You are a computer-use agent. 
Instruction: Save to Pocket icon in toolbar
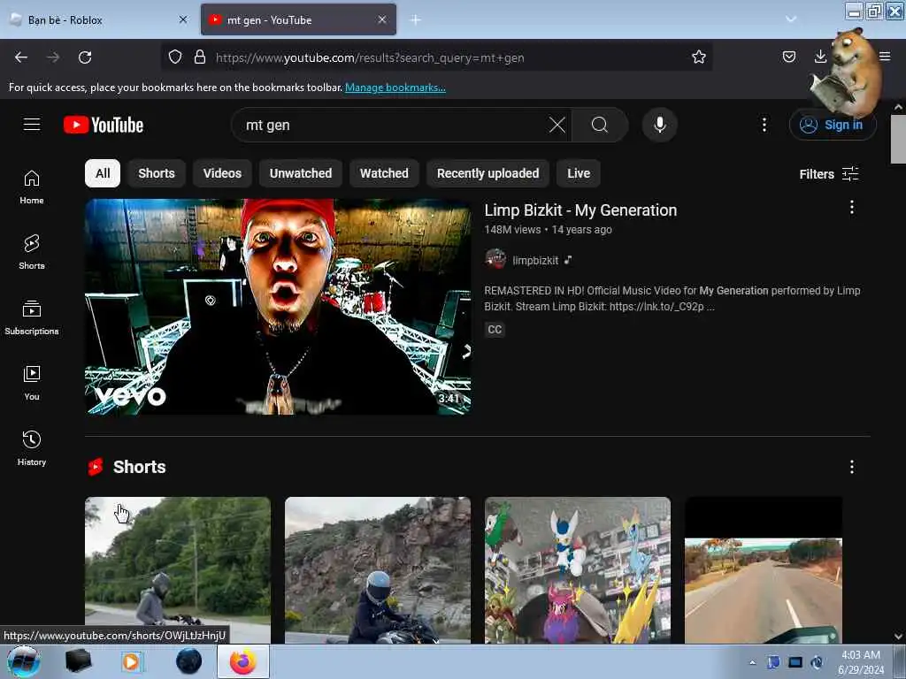788,57
